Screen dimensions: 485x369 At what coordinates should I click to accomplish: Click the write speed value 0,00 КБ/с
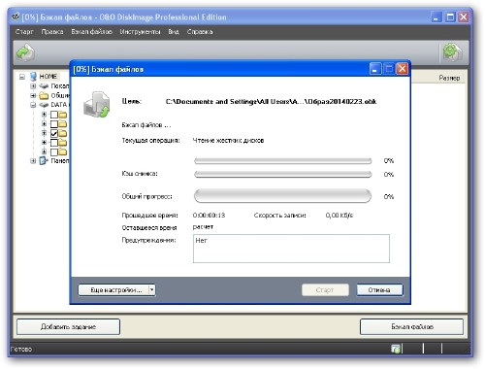click(x=339, y=215)
